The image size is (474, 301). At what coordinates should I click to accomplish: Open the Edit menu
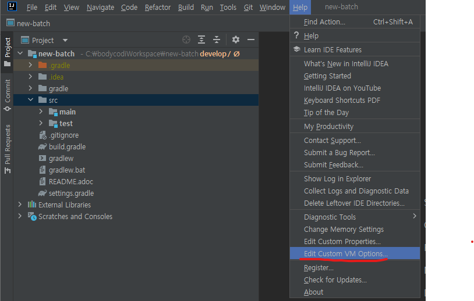coord(51,7)
